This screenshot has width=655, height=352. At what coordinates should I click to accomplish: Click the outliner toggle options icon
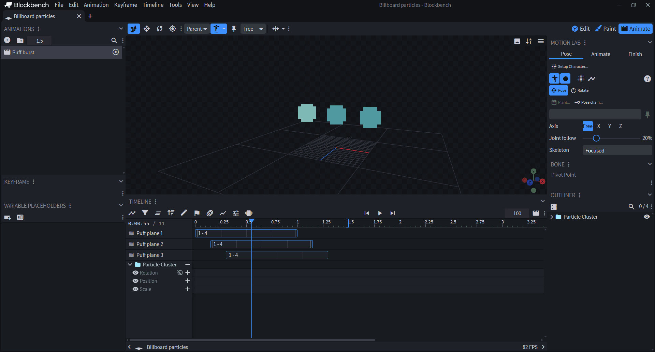tap(554, 207)
